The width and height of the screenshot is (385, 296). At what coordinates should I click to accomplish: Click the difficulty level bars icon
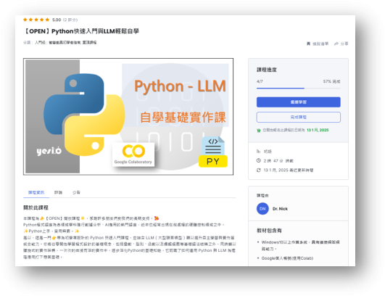258,151
